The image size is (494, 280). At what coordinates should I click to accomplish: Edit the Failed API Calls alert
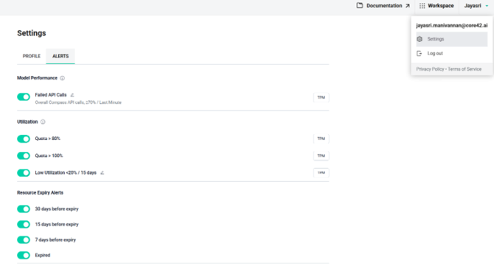72,95
